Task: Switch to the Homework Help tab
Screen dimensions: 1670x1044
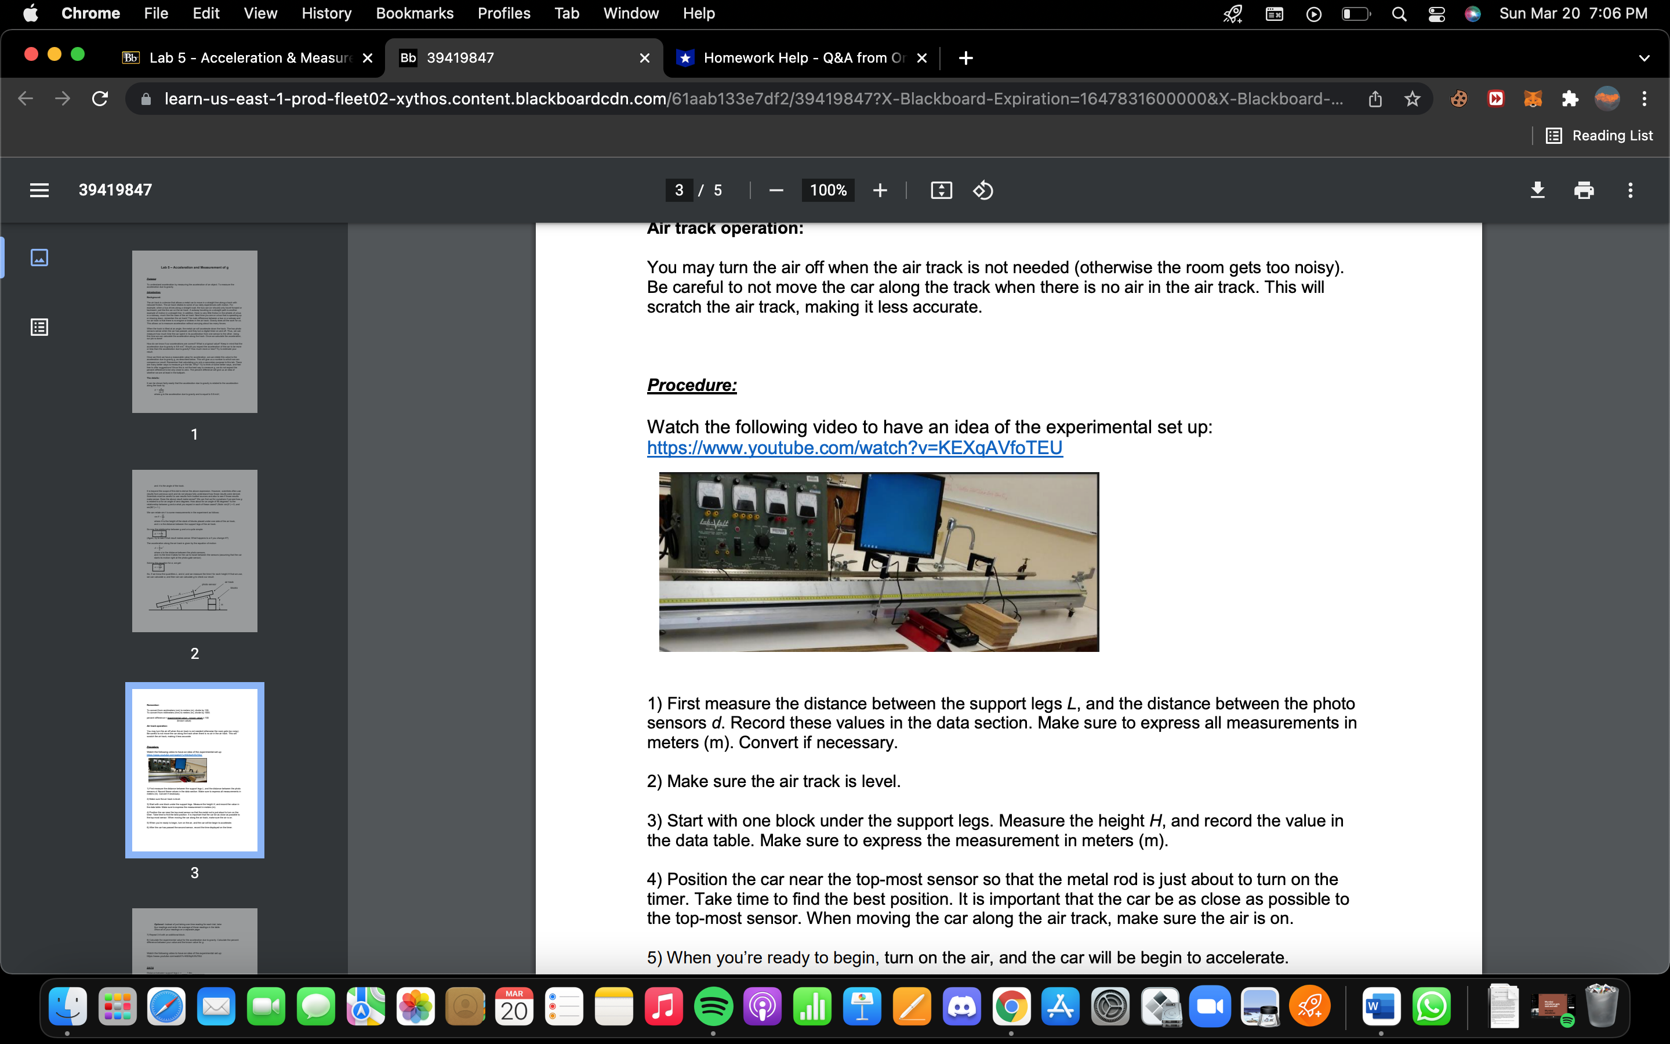Action: pos(794,58)
